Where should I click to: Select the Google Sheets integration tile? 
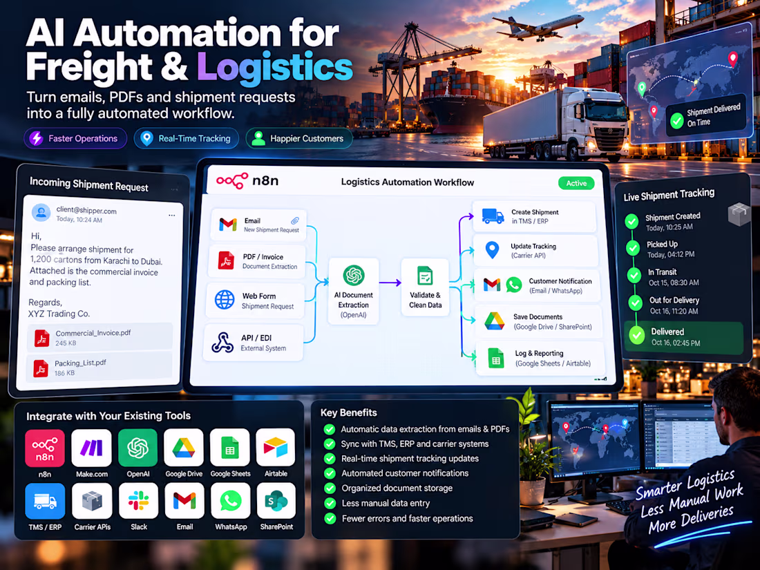[230, 448]
